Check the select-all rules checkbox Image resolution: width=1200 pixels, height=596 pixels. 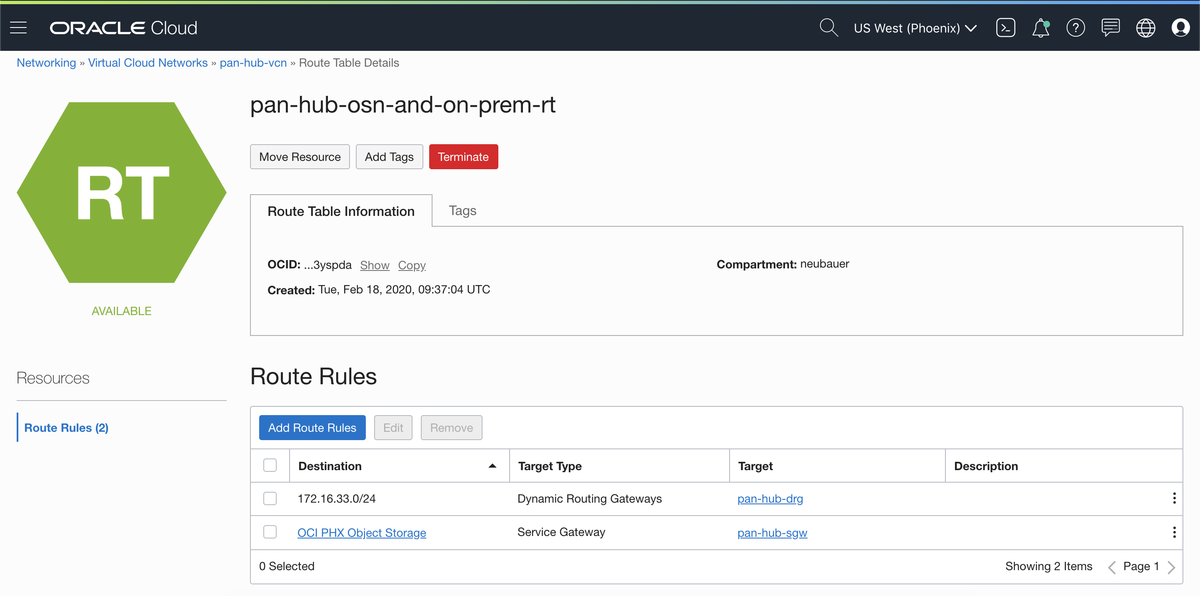click(x=270, y=466)
